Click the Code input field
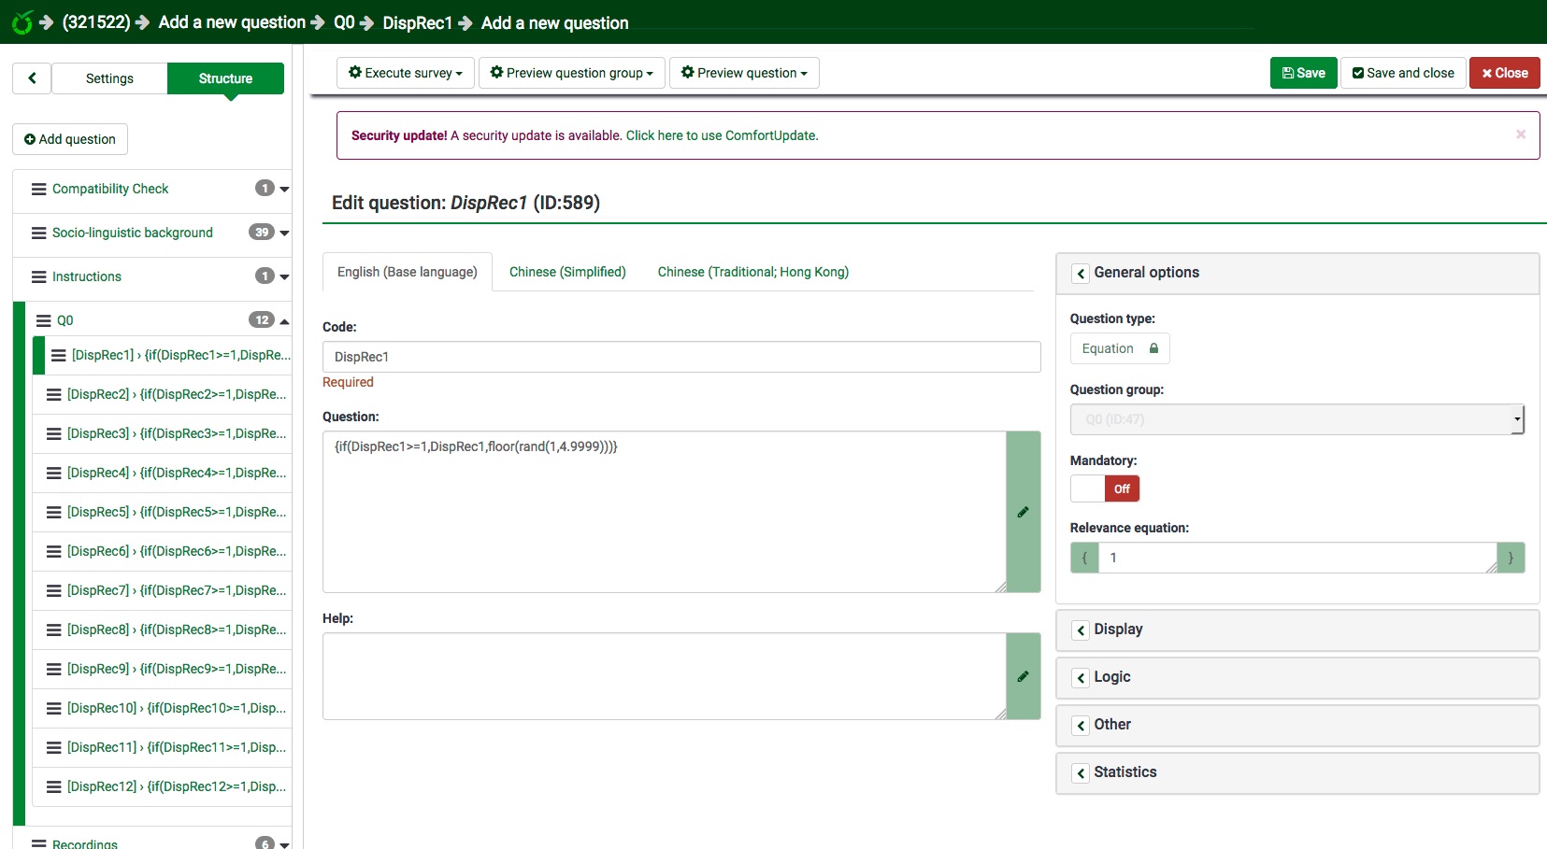The image size is (1547, 849). click(680, 357)
